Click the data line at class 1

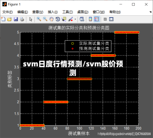tap(32, 125)
